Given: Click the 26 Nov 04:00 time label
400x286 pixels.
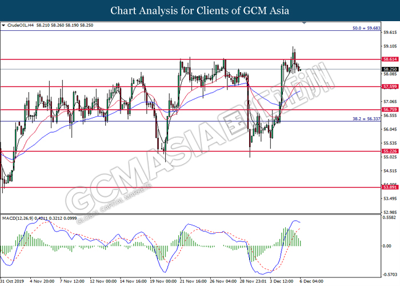Looking at the screenshot, I should [223, 281].
